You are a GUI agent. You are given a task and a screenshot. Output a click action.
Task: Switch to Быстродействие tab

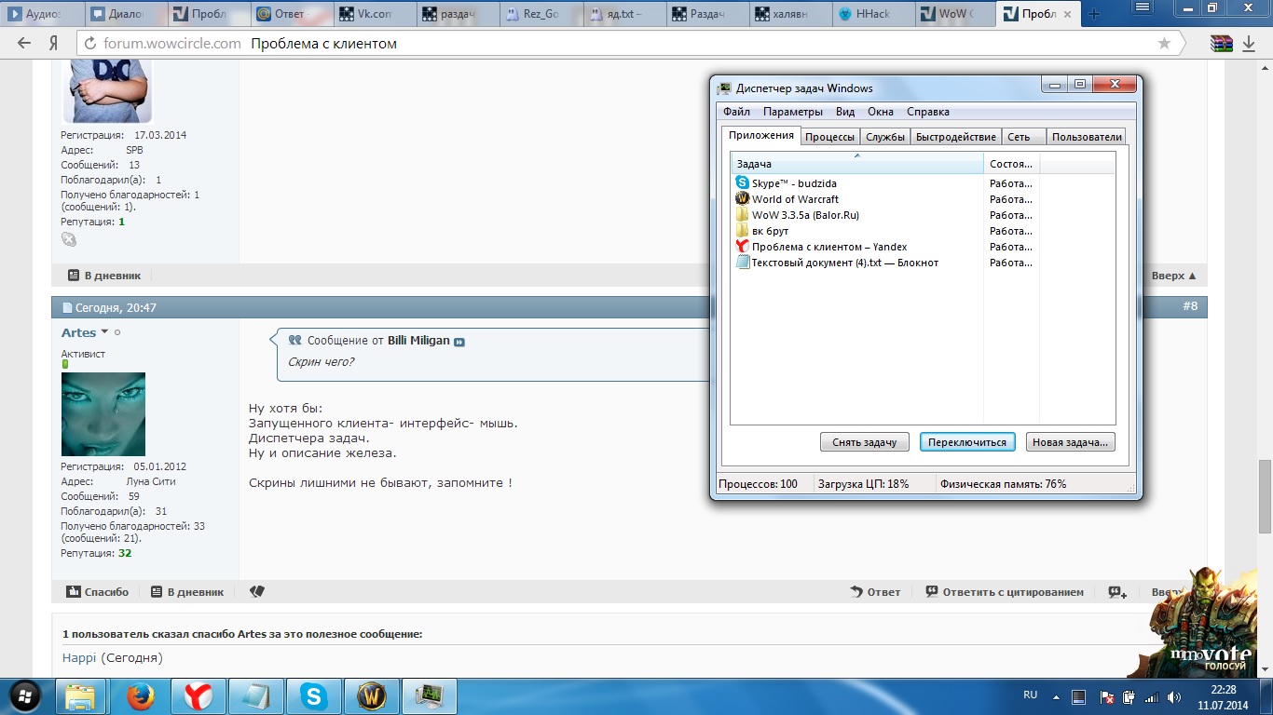956,137
